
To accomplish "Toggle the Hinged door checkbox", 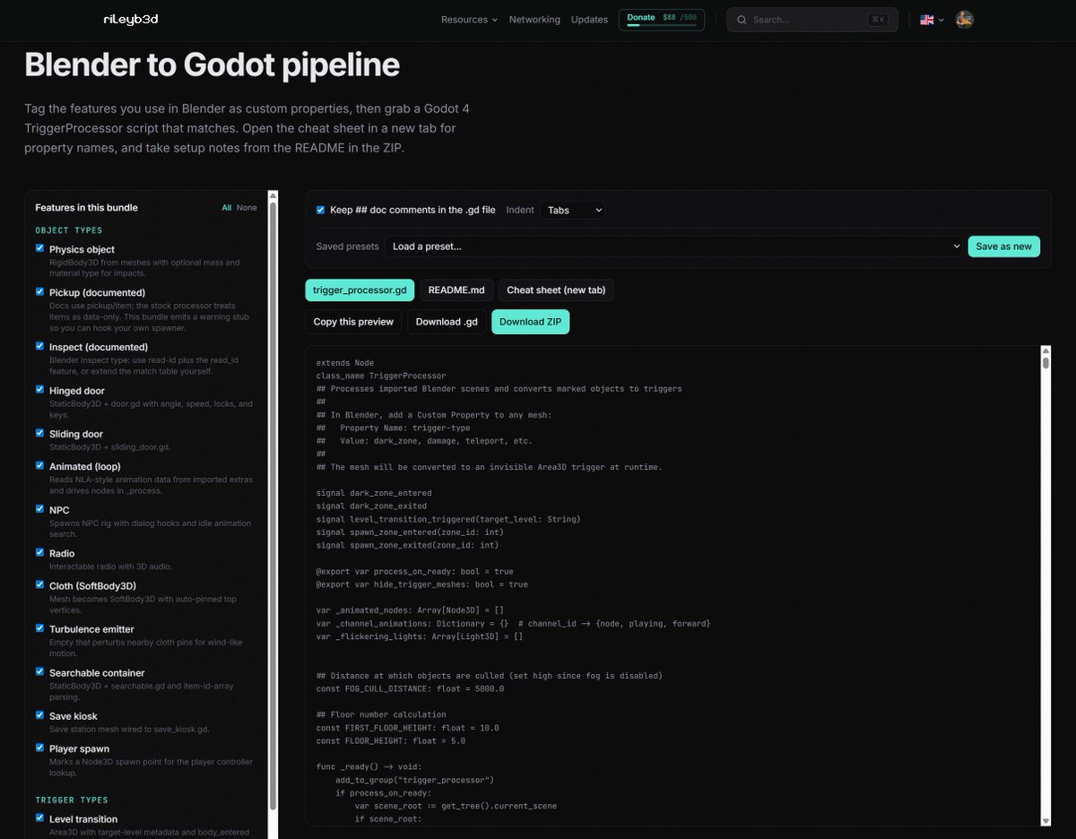I will (39, 390).
